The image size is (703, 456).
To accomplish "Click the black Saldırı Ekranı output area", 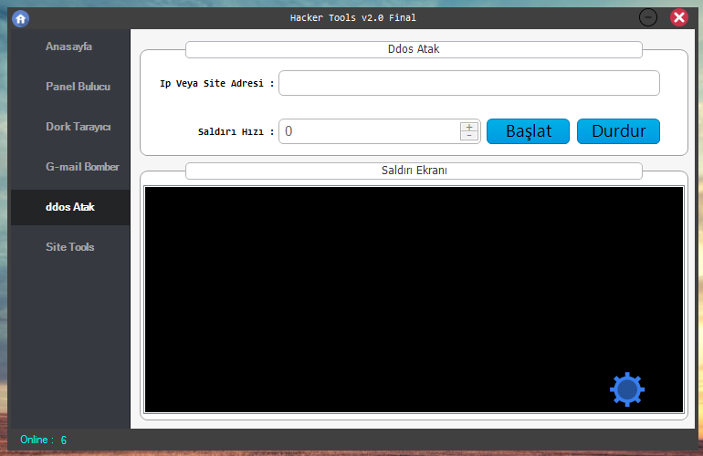I will point(414,299).
